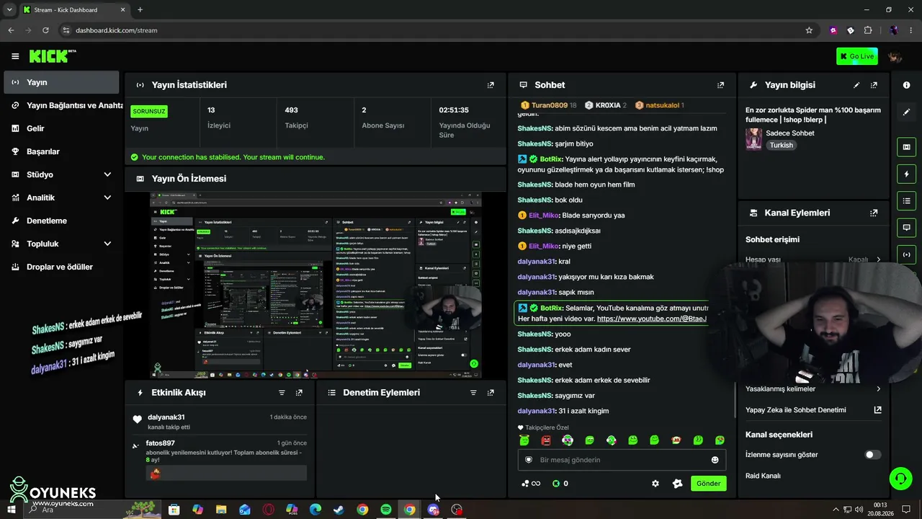Open Yapay Zeka ile Sohbet Denetimi link
This screenshot has height=519, width=922.
point(813,410)
